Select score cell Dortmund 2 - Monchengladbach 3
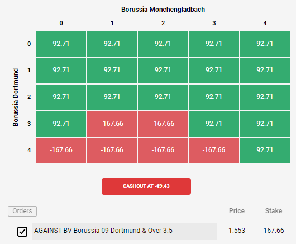 [214, 97]
